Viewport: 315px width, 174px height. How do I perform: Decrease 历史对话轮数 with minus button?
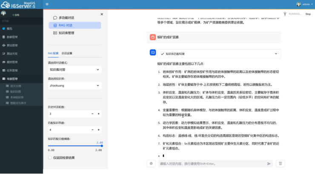pos(92,114)
